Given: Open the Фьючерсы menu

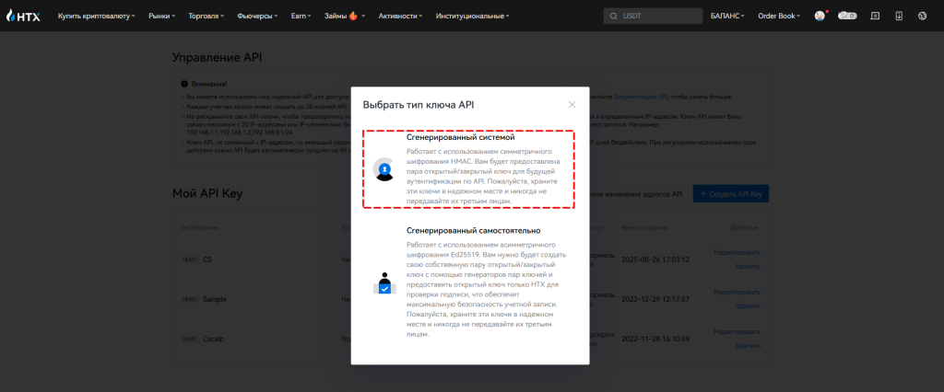Looking at the screenshot, I should click(258, 17).
